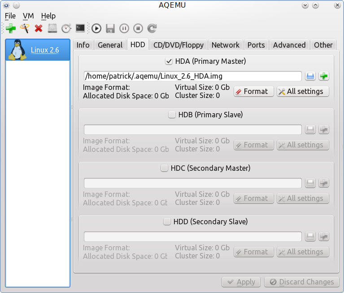Screen dimensions: 344x293
Task: Click the window menu icon in title bar
Action: click(6, 5)
